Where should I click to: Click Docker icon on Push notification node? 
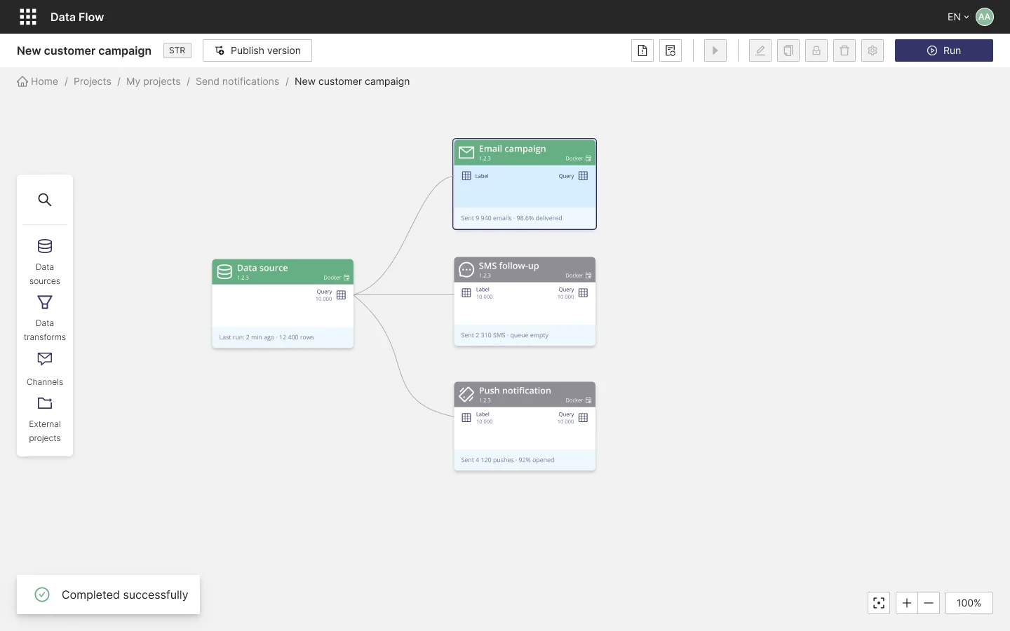[x=588, y=400]
